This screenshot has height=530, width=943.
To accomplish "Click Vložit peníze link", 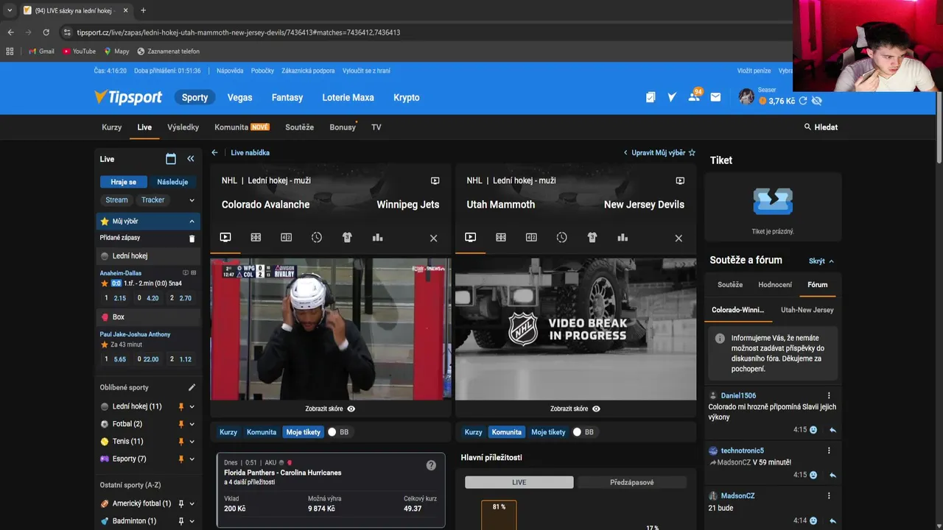I will [754, 71].
